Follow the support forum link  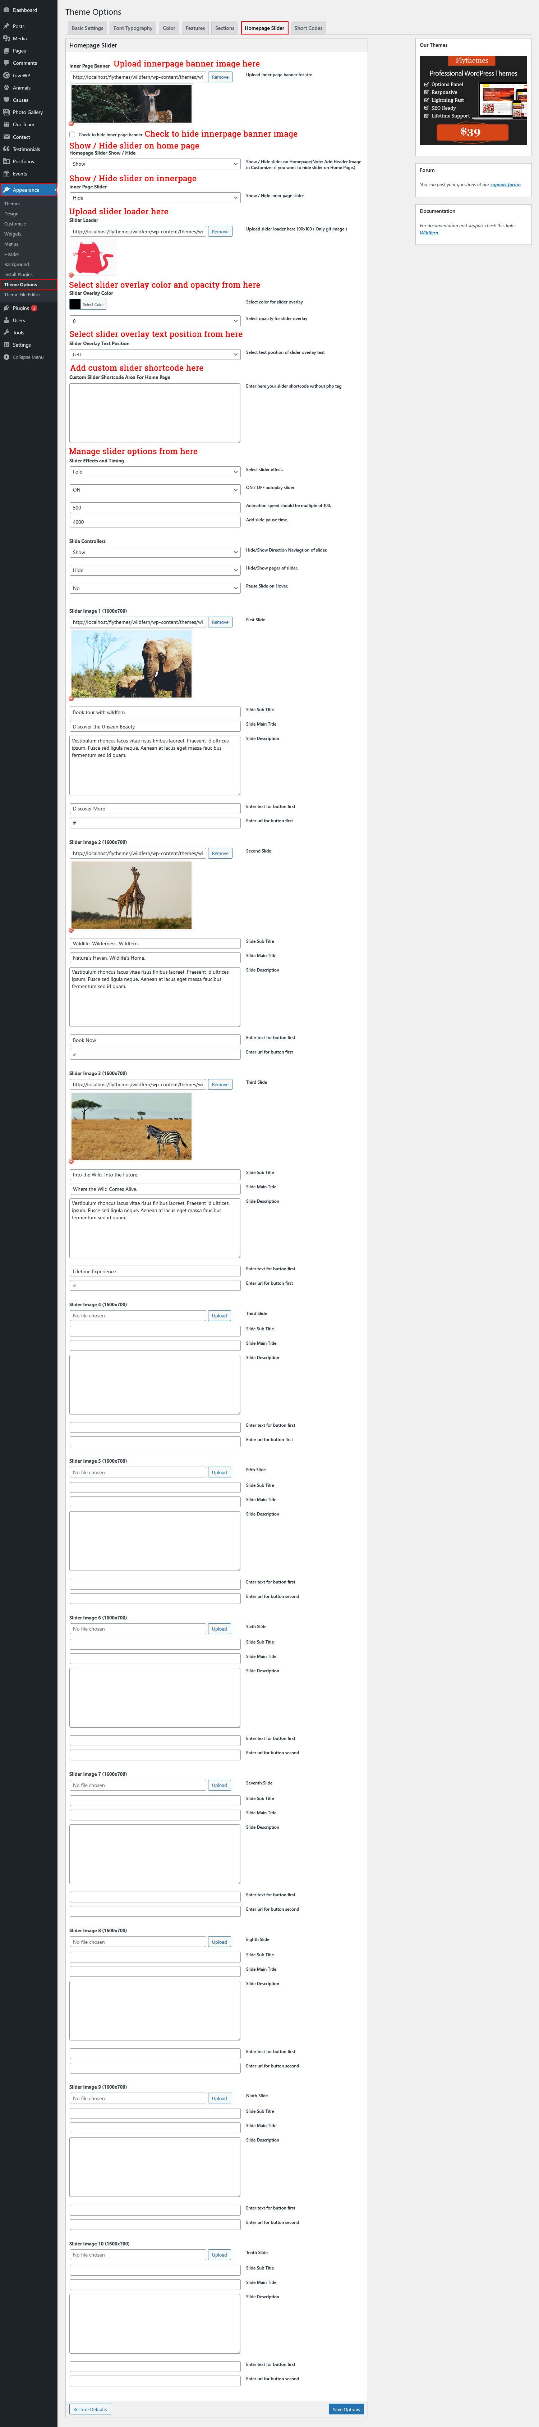(x=505, y=185)
